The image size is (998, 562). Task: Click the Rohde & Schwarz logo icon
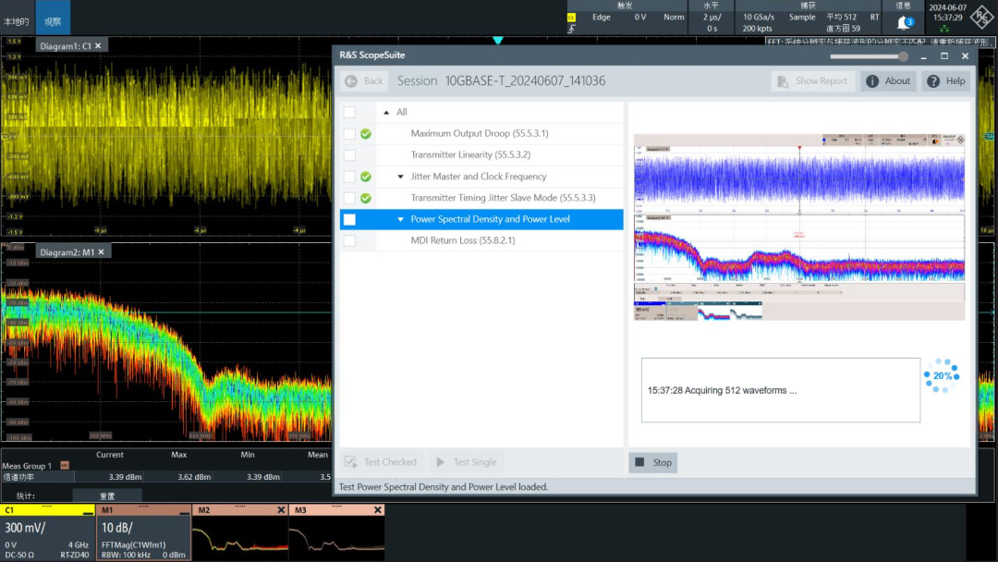982,18
